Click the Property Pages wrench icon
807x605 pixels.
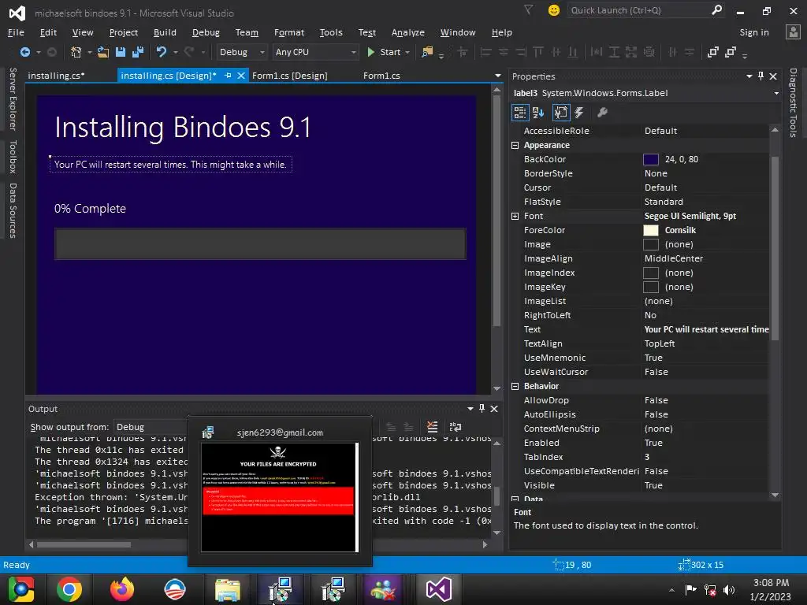[x=602, y=112]
